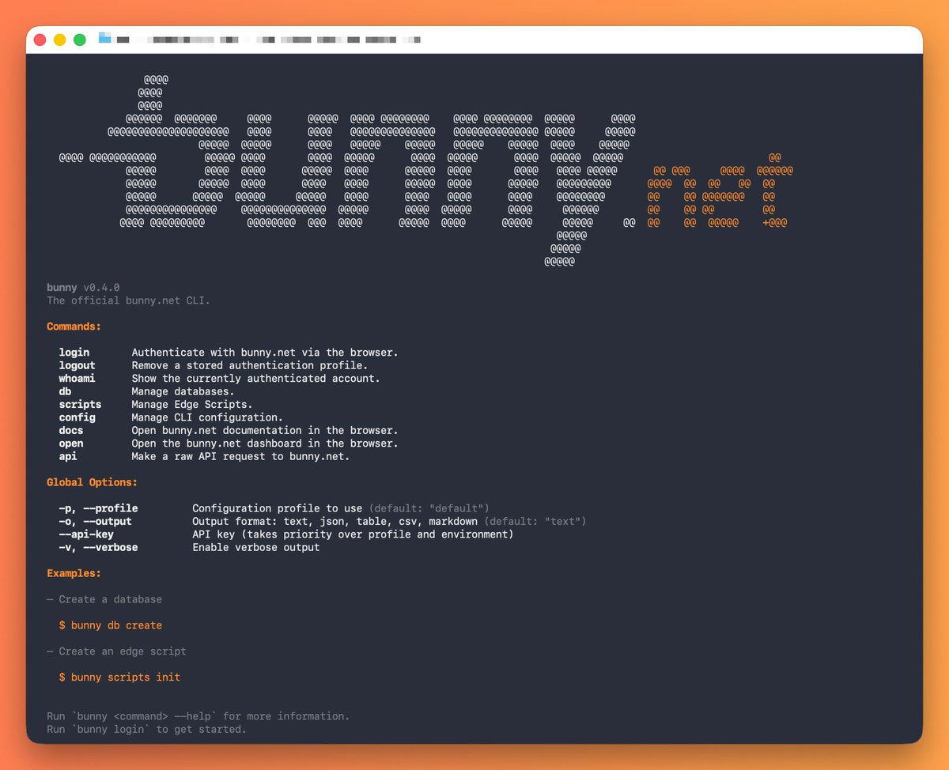Click the 'docs' command name
Screen dimensions: 949x770
(x=71, y=431)
